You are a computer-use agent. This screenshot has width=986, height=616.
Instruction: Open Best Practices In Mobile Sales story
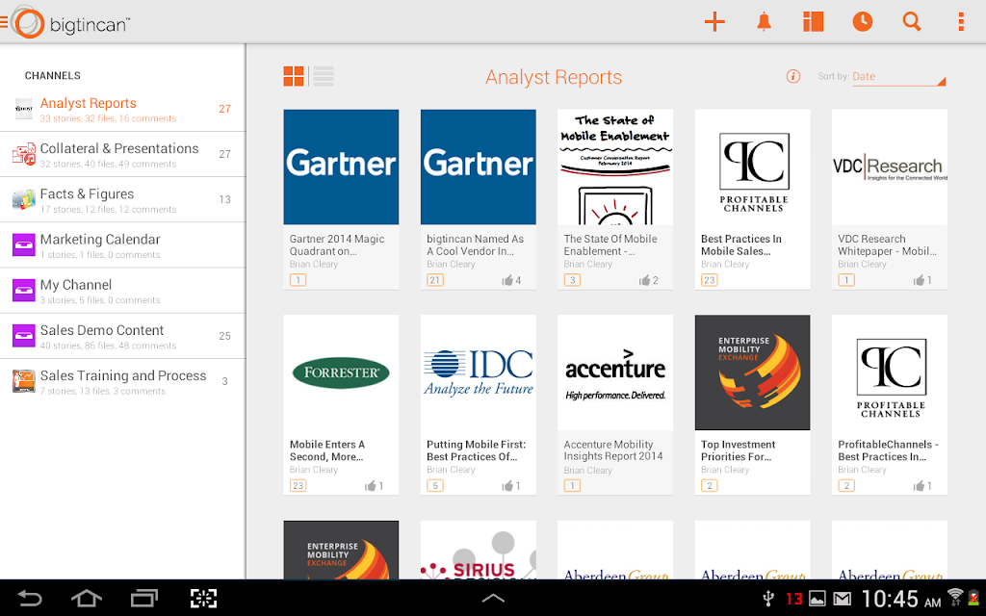coord(752,199)
